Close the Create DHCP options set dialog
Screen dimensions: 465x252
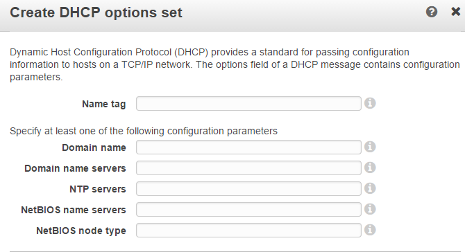click(455, 12)
